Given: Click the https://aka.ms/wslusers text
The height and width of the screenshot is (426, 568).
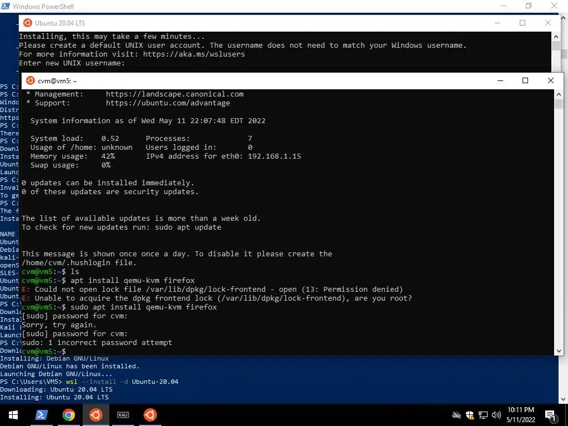Looking at the screenshot, I should coord(194,54).
